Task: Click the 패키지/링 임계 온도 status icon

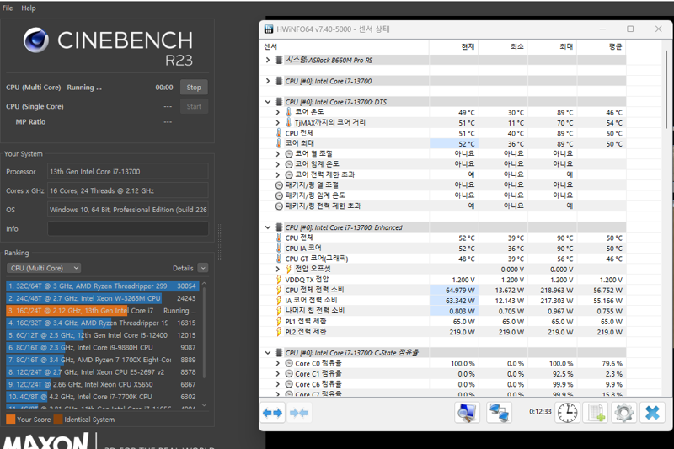Action: pyautogui.click(x=279, y=195)
